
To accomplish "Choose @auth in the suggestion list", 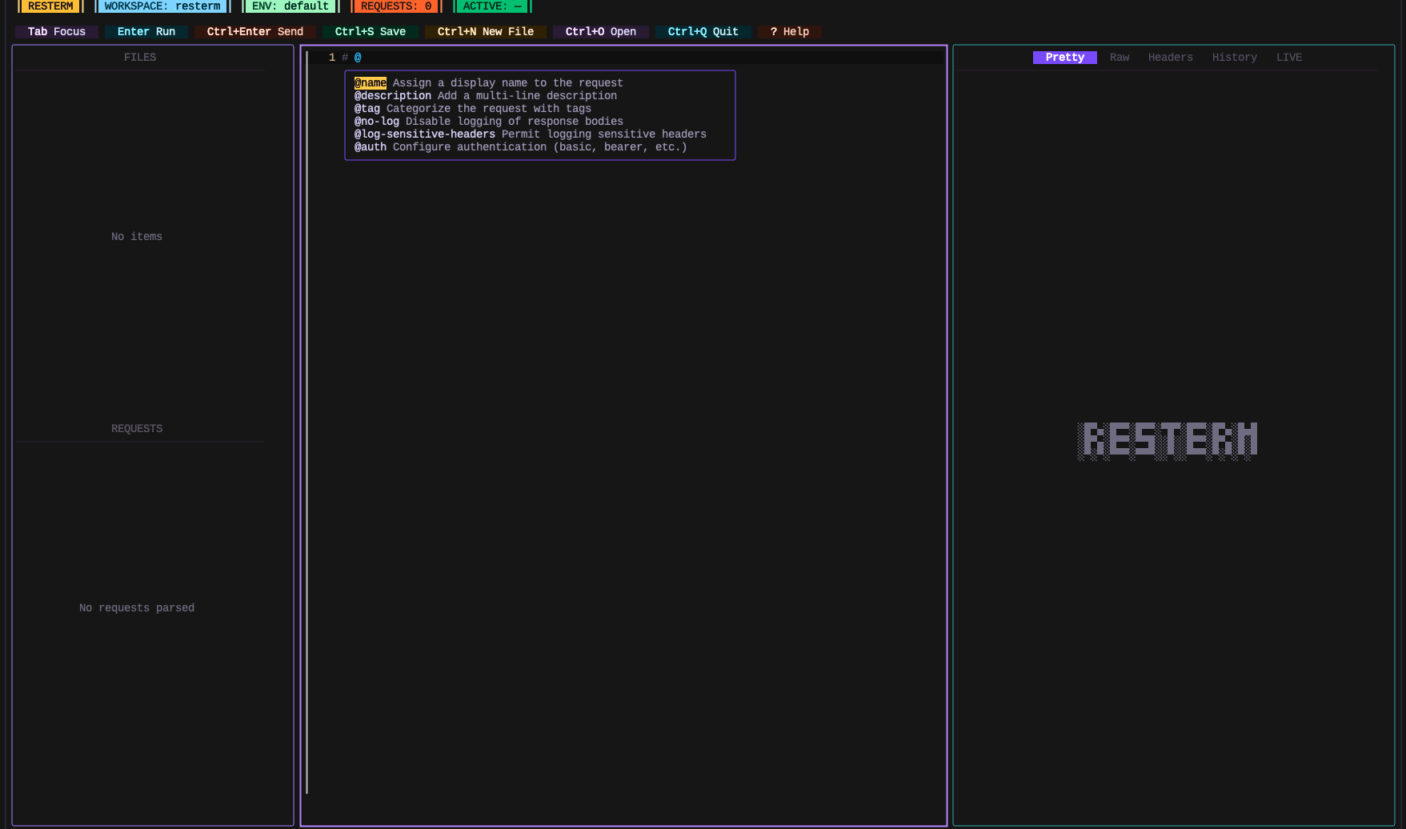I will tap(371, 146).
